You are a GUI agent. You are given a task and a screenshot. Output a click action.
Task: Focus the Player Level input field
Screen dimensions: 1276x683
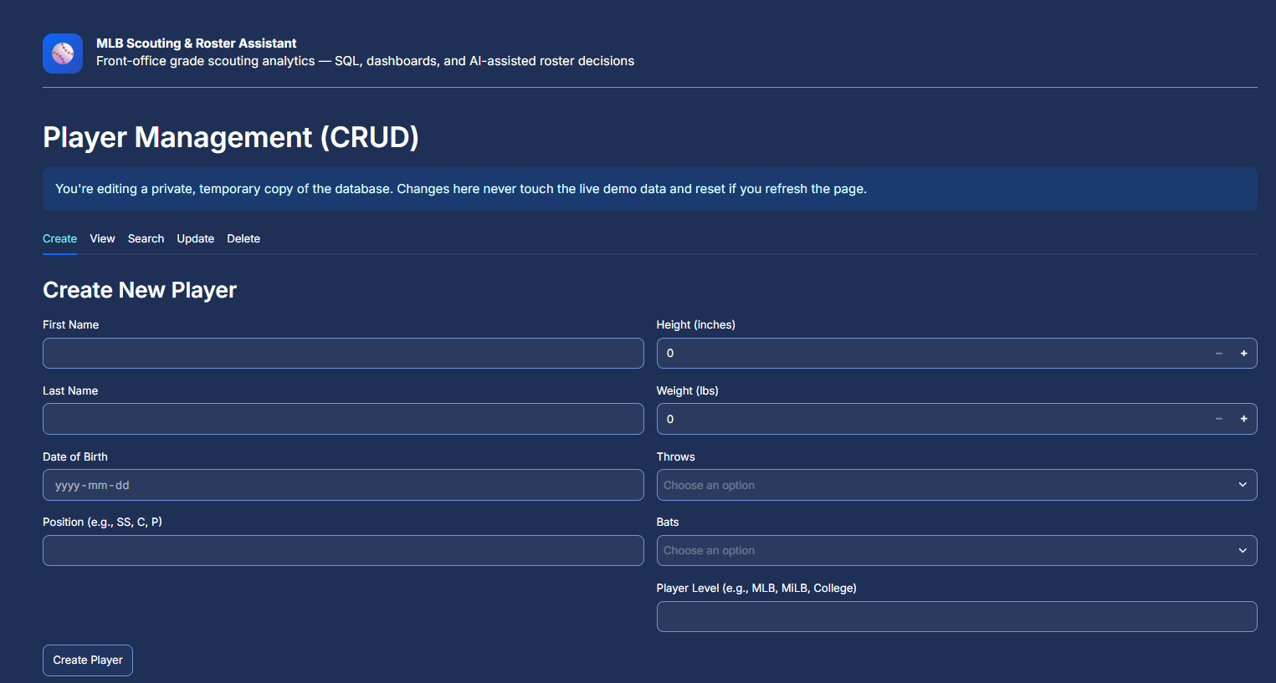coord(956,616)
